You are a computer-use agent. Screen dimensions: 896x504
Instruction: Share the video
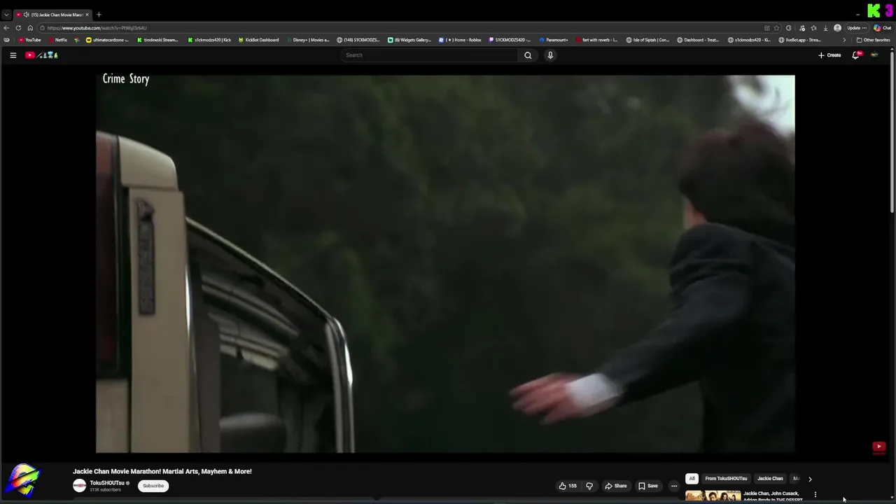click(616, 486)
